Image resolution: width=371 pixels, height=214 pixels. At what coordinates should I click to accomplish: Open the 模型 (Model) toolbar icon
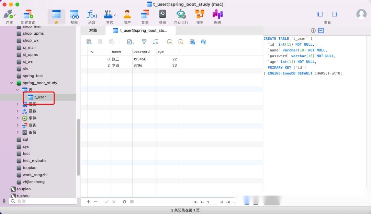point(200,15)
